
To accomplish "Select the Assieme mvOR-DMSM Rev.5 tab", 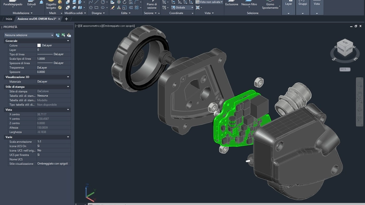I will [37, 19].
